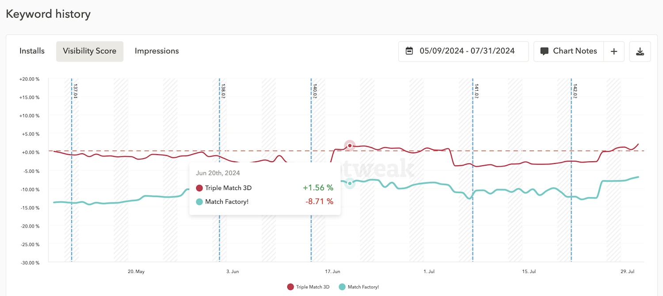Click the calendar icon in the date range field

tap(410, 51)
